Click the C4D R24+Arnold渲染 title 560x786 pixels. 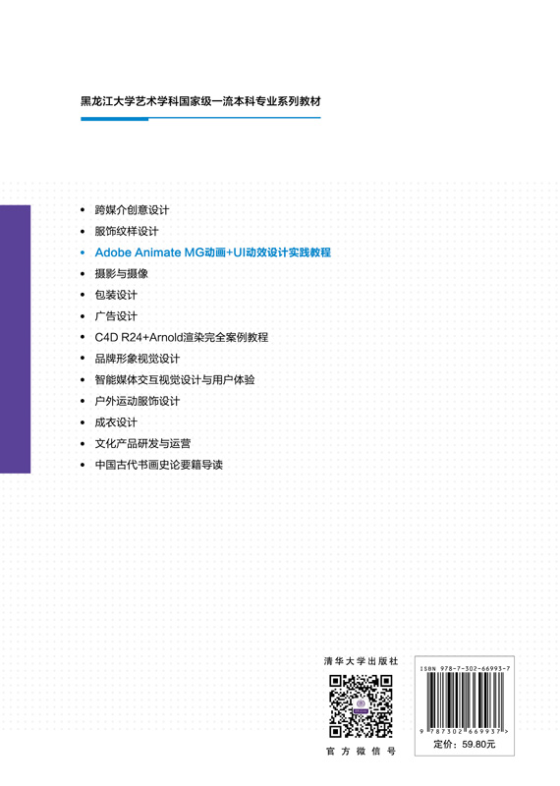pos(182,337)
